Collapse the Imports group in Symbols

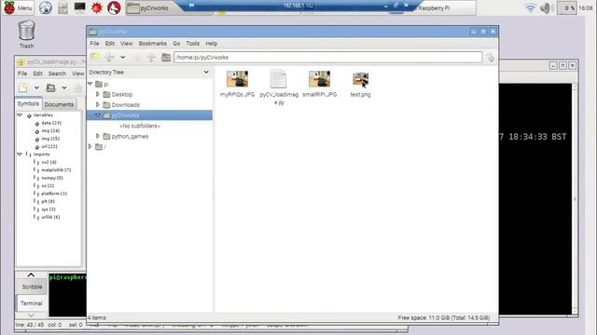click(x=20, y=154)
